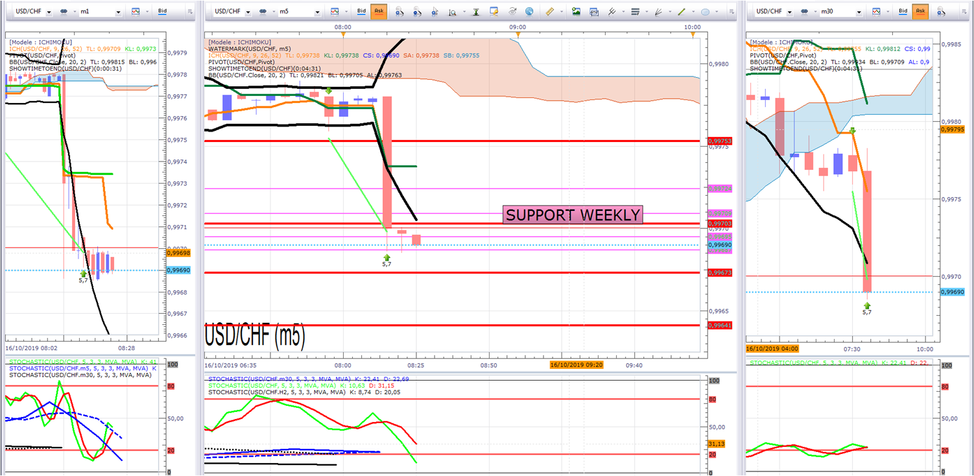Click the chart style icon in the m30 toolbar
This screenshot has height=476, width=974.
877,12
